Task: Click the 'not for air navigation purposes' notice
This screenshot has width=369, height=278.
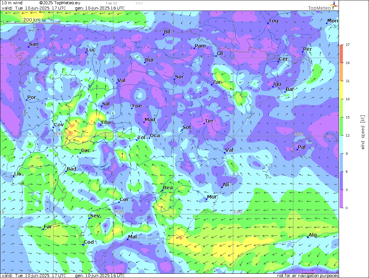Action: 308,275
